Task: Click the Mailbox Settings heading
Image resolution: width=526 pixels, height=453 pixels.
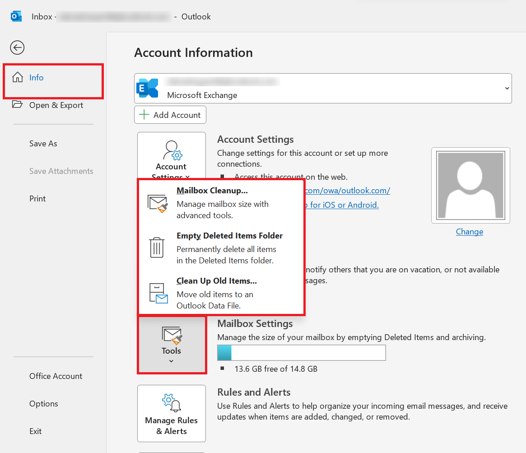Action: [x=255, y=323]
